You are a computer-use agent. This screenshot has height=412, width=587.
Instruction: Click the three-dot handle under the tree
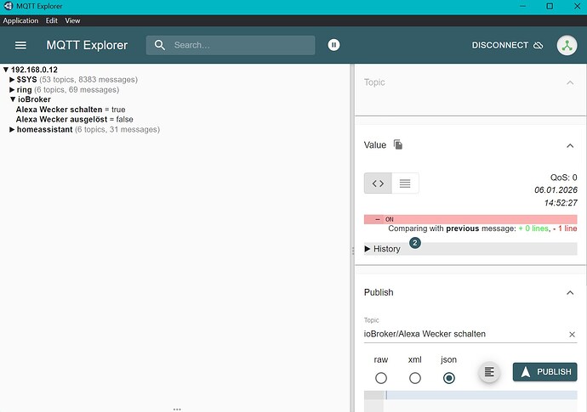177,409
